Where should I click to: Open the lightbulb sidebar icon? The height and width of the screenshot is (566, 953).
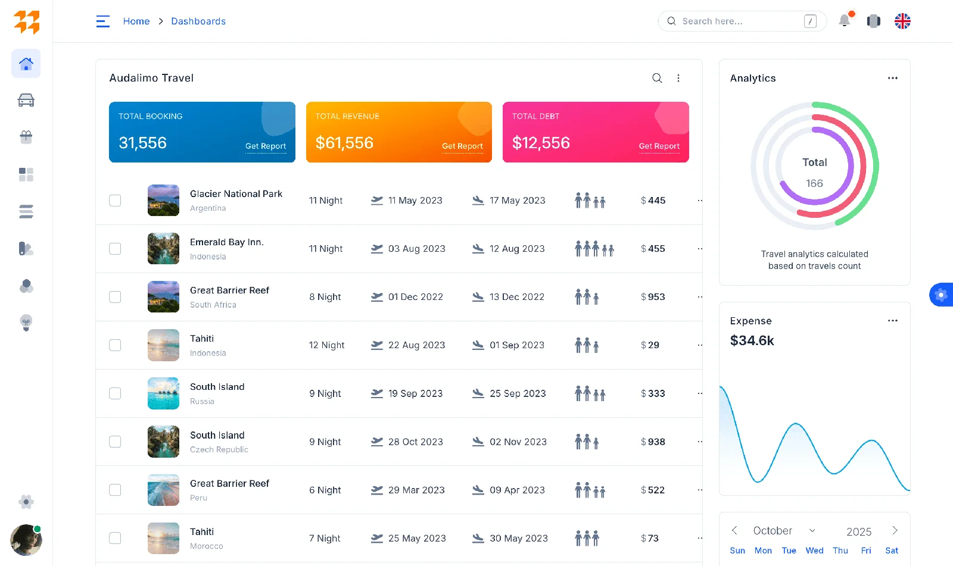(x=26, y=323)
